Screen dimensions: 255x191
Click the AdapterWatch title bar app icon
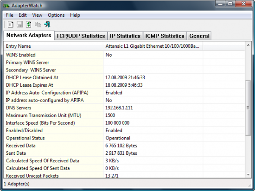coord(6,6)
